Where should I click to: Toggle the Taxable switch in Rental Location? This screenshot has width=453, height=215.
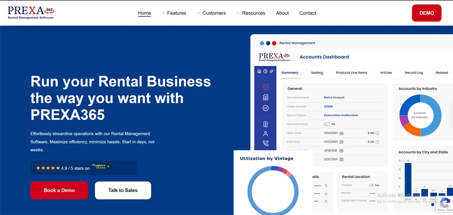coord(371,185)
